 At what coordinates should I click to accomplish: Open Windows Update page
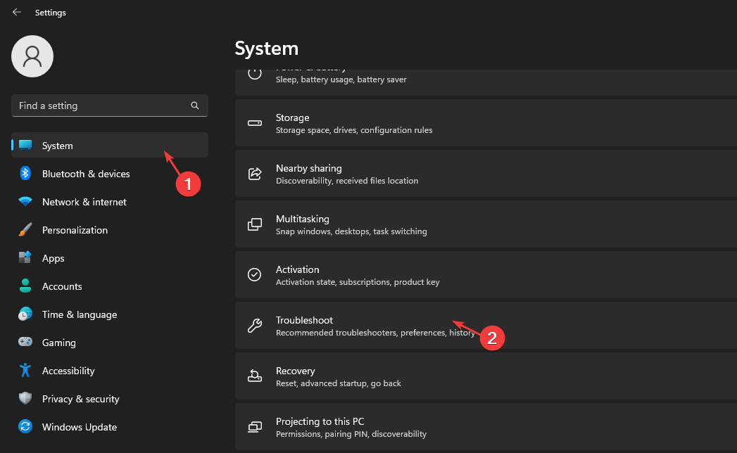point(110,427)
